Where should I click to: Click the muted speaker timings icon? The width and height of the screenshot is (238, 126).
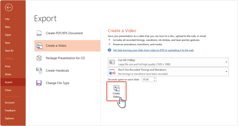(112, 72)
